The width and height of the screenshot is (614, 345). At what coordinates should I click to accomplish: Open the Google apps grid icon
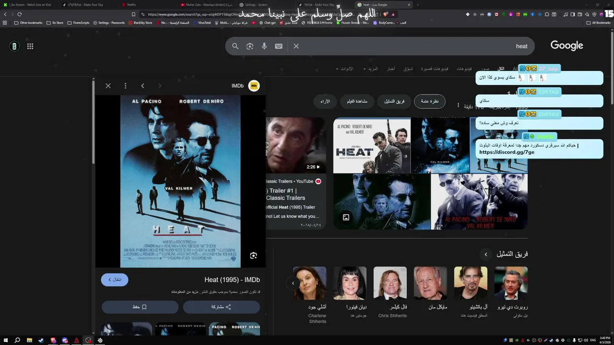[x=30, y=46]
